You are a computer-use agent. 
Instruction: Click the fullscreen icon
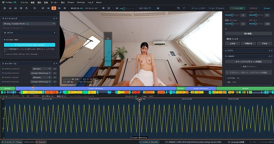109,8
